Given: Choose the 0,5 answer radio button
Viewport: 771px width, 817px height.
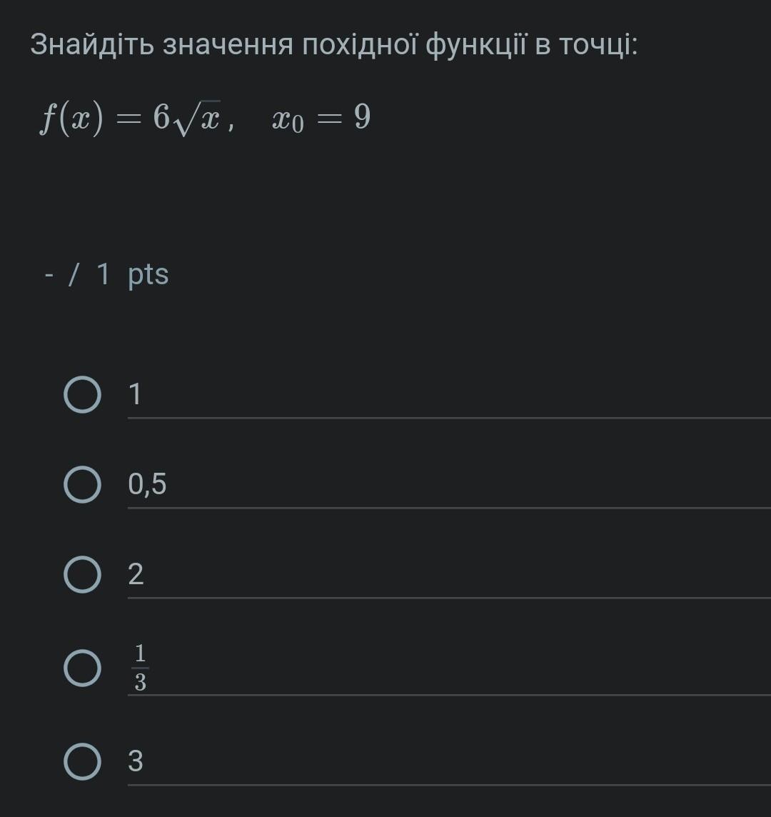Looking at the screenshot, I should (x=82, y=485).
